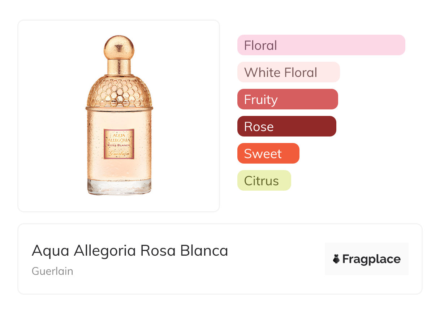Select the Floral accord bar

pos(321,45)
